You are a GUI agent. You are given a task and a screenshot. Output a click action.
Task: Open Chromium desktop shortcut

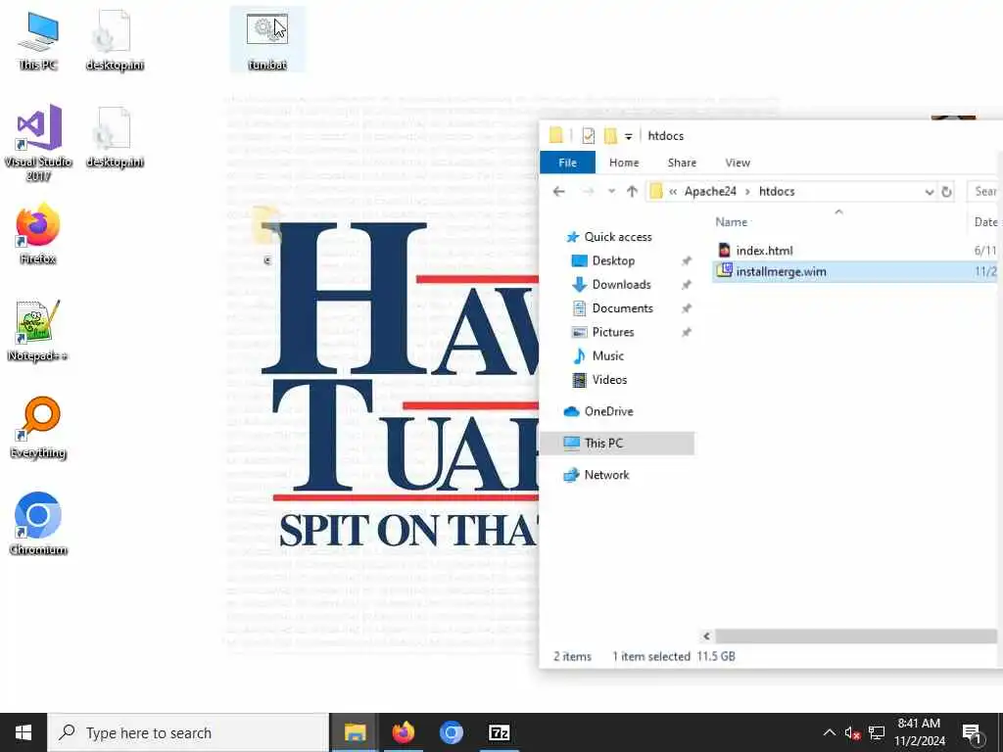(x=38, y=523)
